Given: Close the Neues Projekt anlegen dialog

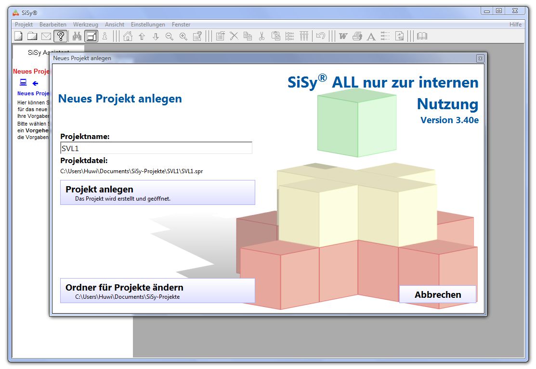Looking at the screenshot, I should click(x=480, y=58).
